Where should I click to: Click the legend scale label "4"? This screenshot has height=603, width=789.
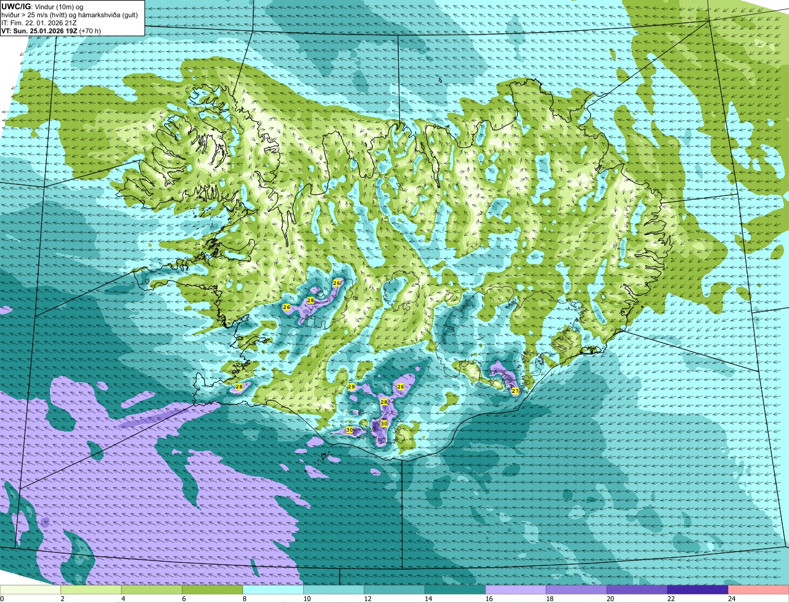(122, 599)
